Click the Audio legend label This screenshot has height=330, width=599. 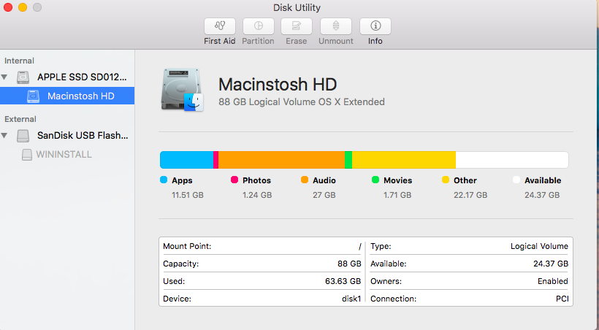(324, 180)
